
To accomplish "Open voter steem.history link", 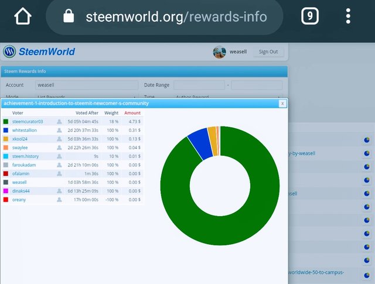I will pos(25,156).
